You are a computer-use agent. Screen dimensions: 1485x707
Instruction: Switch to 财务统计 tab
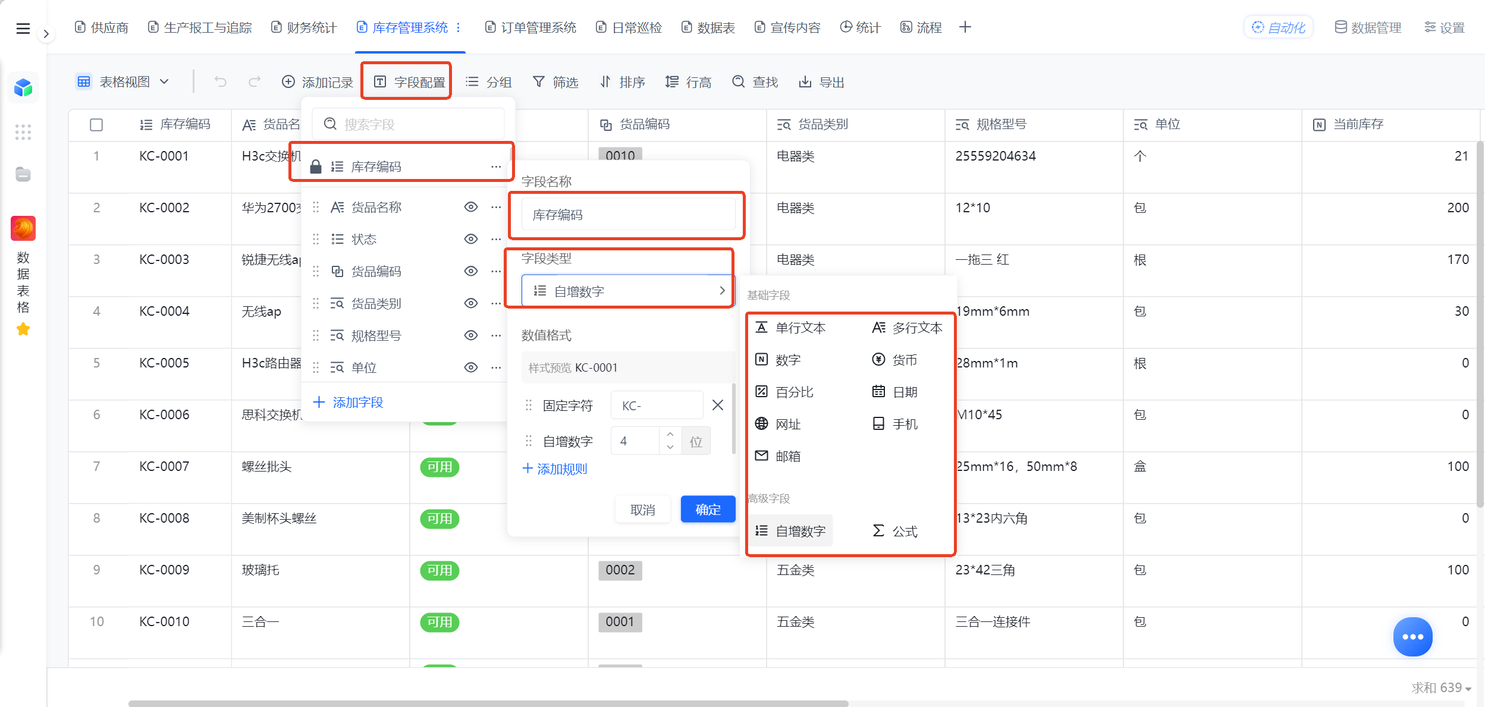click(x=304, y=27)
